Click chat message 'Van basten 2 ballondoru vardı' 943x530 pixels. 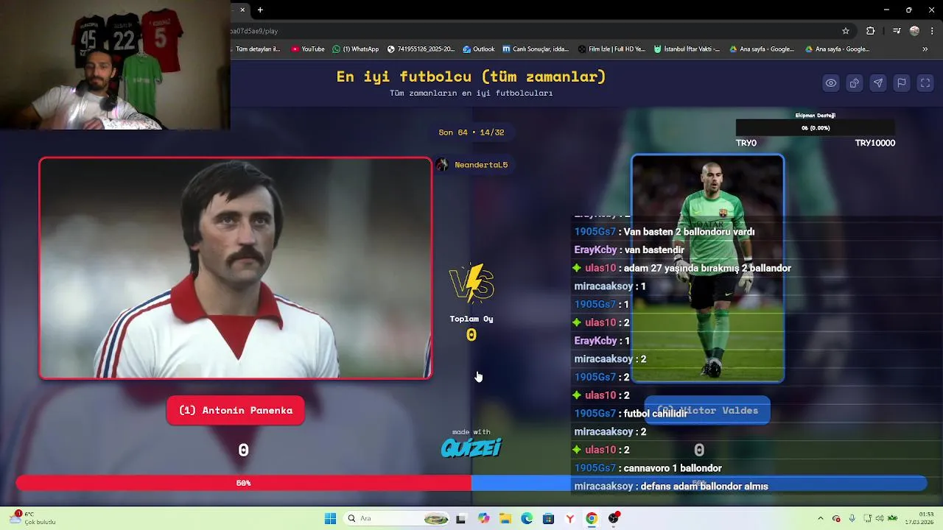point(689,232)
